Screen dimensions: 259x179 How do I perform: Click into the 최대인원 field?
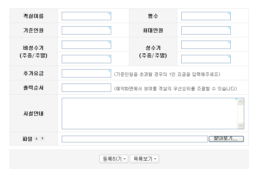click(x=206, y=31)
